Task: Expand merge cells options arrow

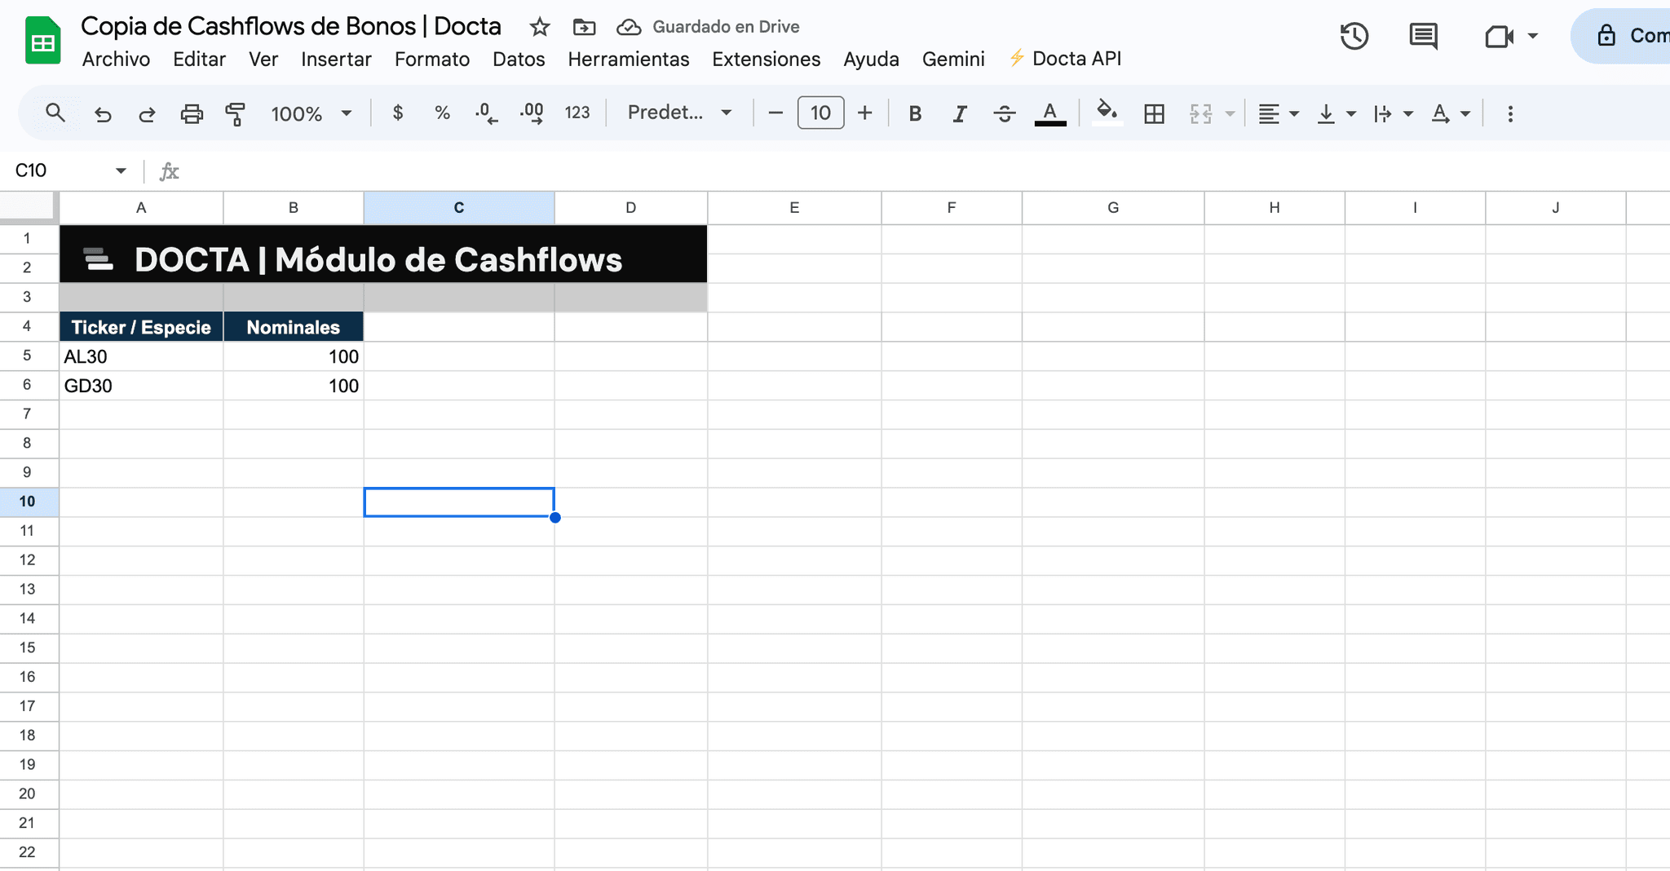Action: [x=1230, y=113]
